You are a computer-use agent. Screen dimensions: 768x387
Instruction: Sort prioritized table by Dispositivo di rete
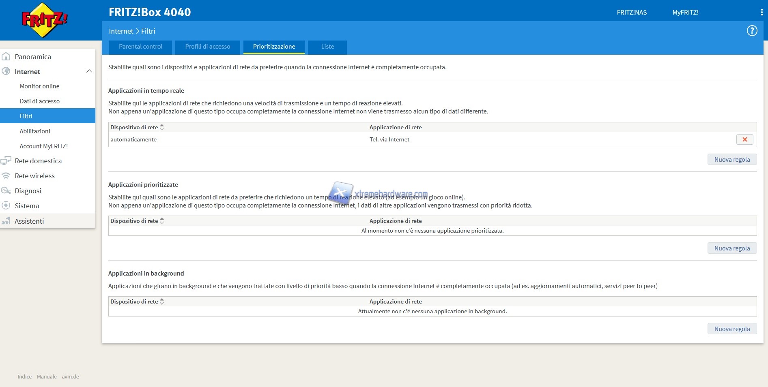(162, 221)
